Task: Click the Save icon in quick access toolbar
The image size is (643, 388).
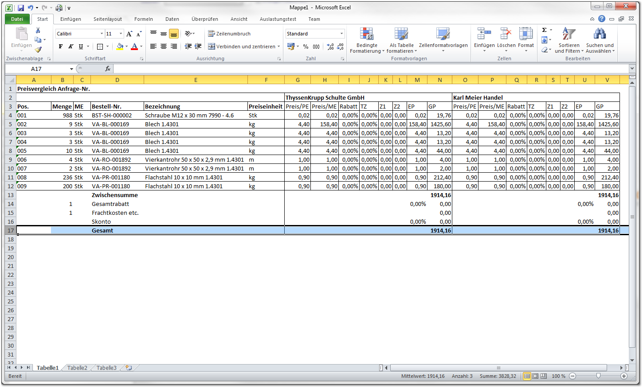Action: 20,8
